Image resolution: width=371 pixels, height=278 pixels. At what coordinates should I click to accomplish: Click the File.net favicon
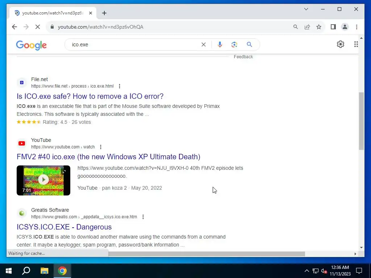pos(22,83)
